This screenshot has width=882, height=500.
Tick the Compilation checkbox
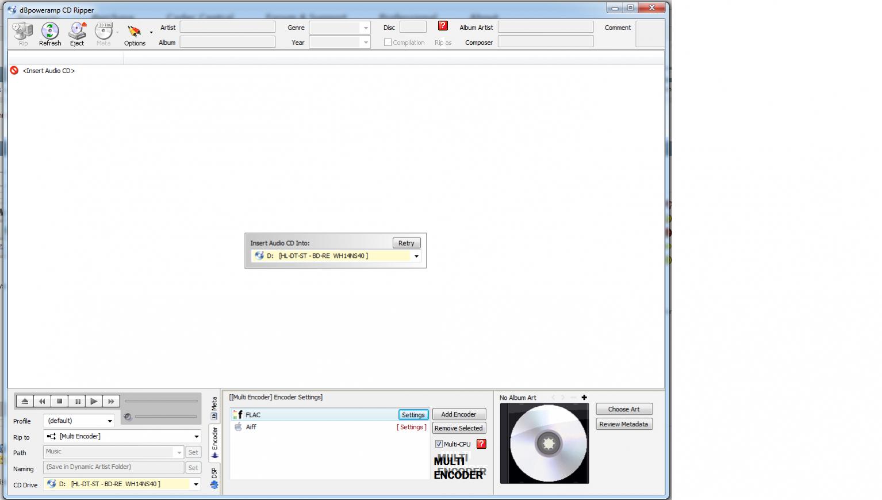coord(388,43)
